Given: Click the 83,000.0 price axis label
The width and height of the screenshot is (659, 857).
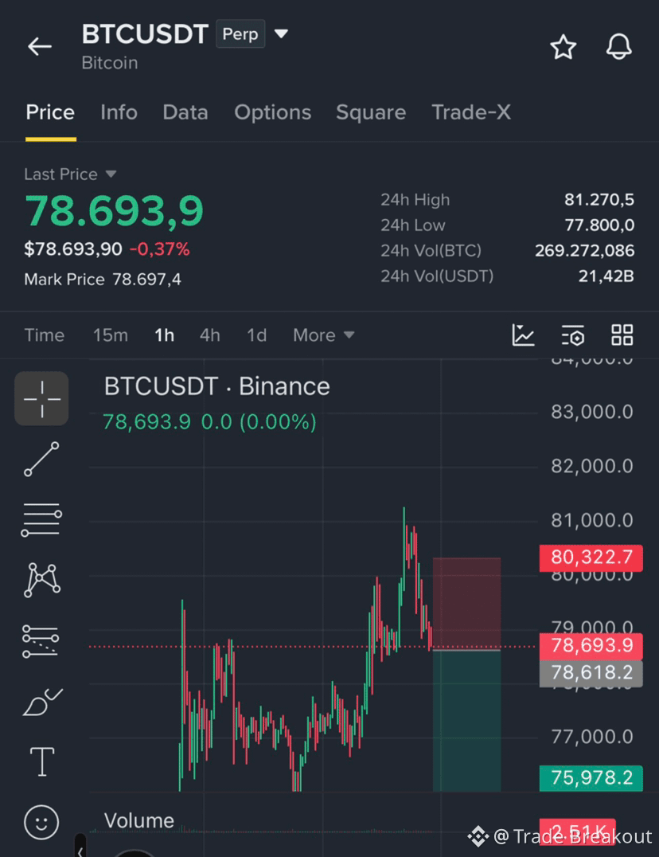Looking at the screenshot, I should click(x=592, y=412).
